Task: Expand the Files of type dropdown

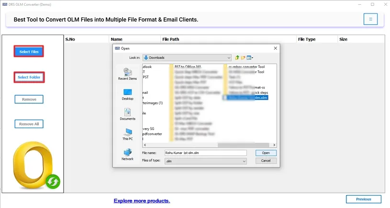Action: [x=205, y=161]
